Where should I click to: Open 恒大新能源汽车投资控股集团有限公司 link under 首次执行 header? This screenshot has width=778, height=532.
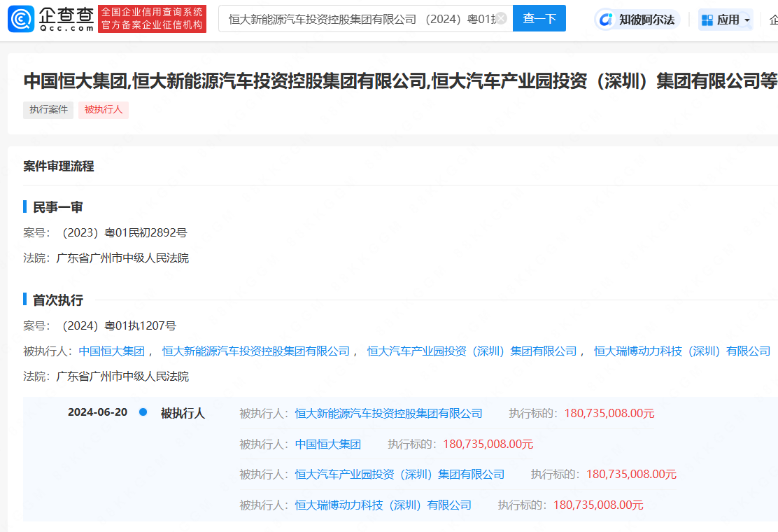click(x=255, y=351)
